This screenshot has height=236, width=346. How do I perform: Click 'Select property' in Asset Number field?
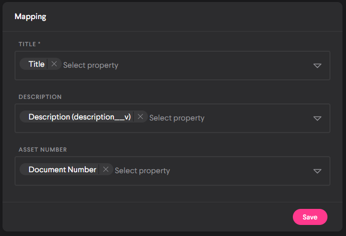pos(142,171)
